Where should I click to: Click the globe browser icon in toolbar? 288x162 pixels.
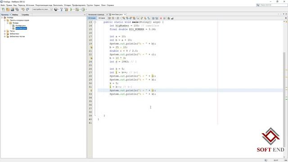[x=56, y=9]
